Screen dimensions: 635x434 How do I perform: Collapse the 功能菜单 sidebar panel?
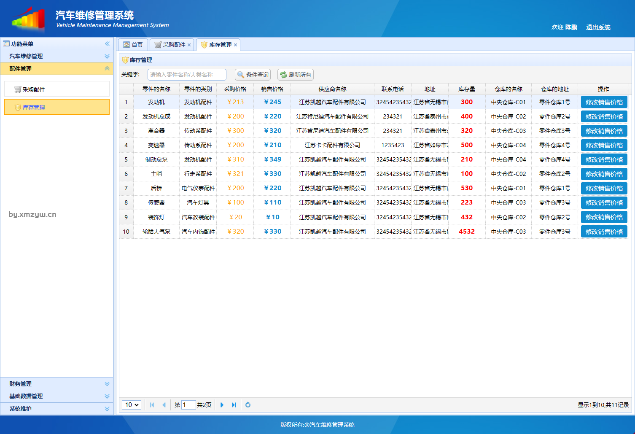107,44
